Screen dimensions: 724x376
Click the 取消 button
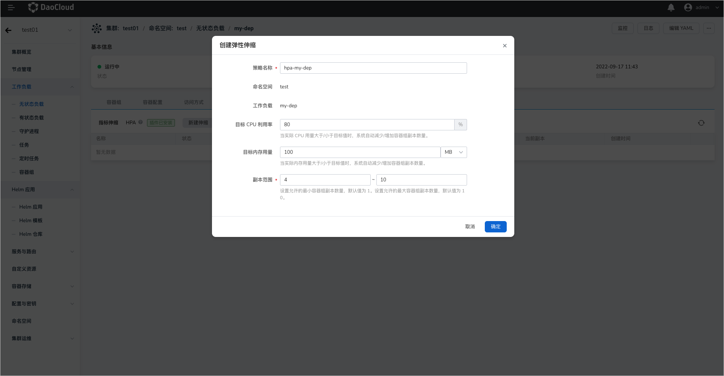[x=470, y=227]
